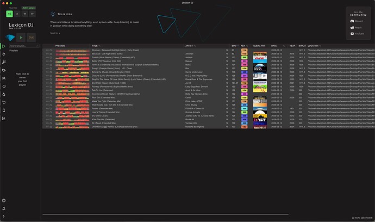Screen dimensions: 375x222
Task: Click the waveform preview of Before He Cheats
Action: point(72,72)
